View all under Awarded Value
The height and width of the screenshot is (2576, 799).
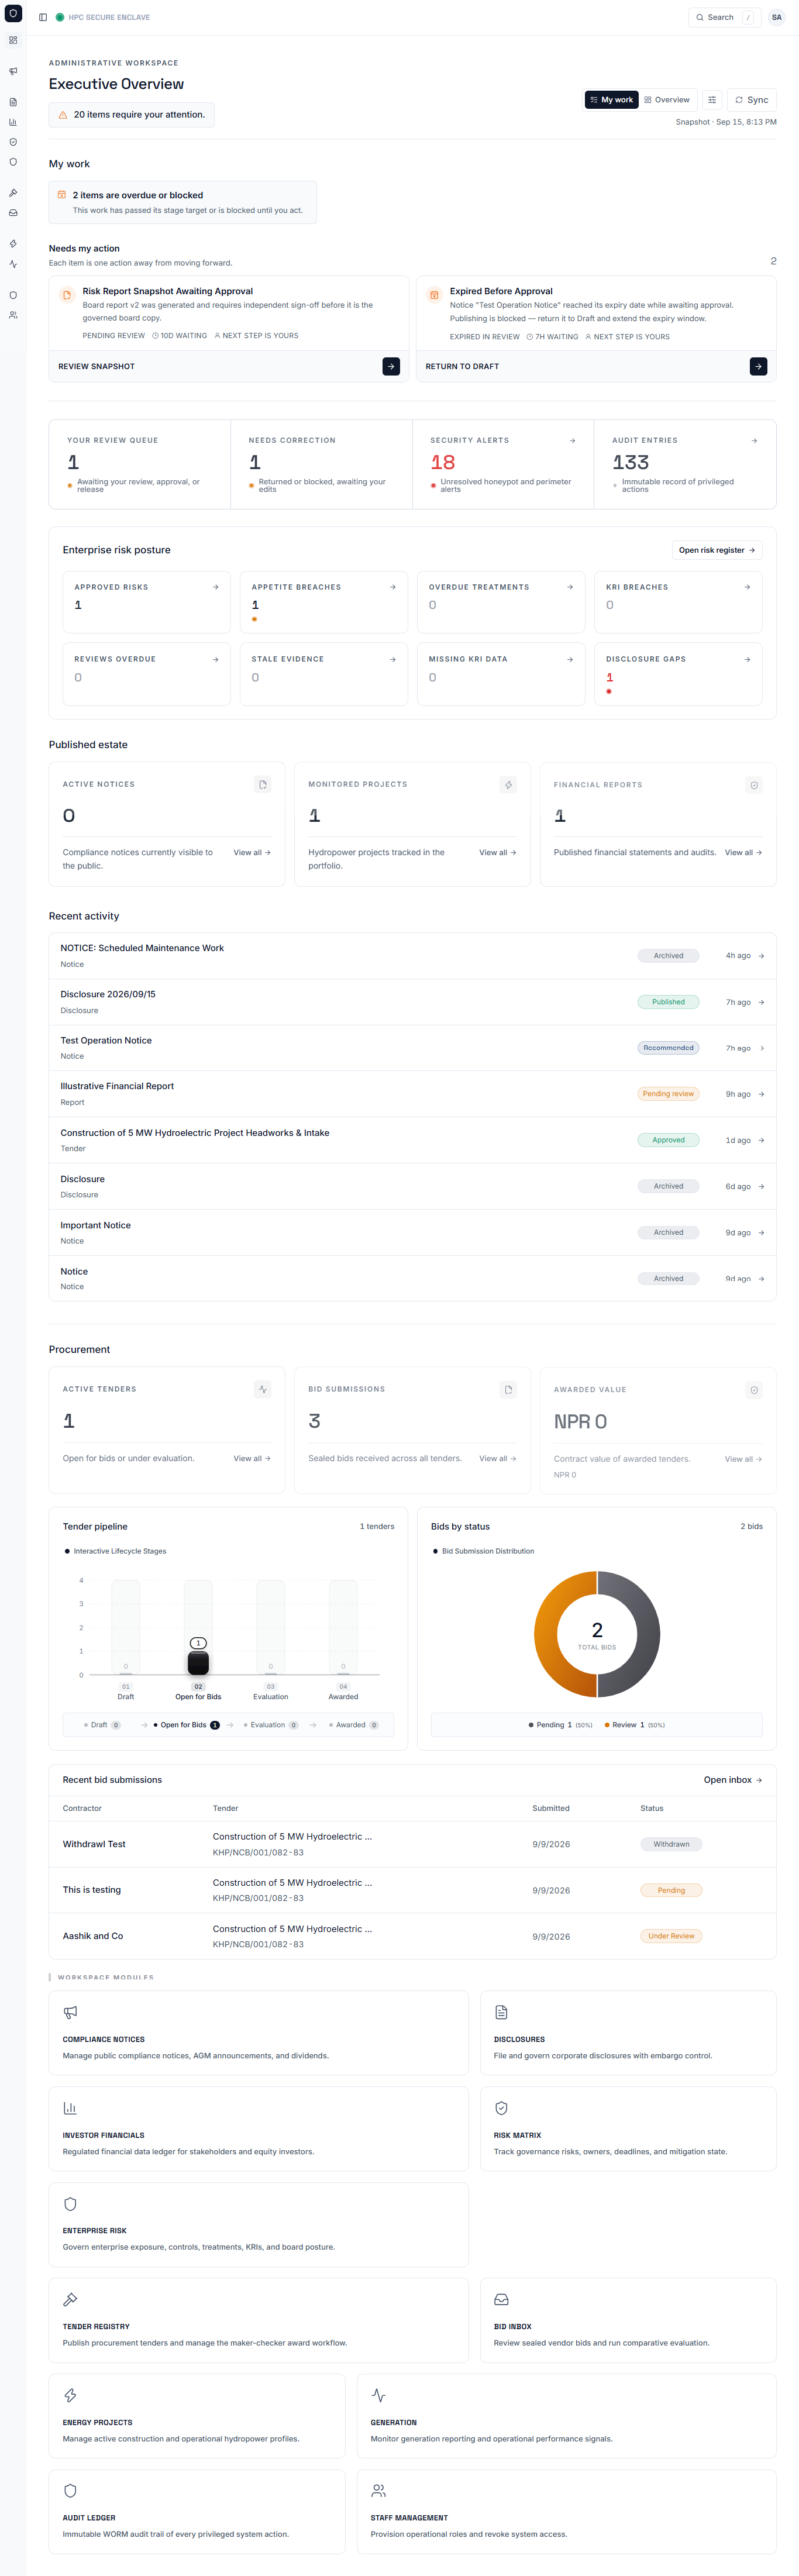click(x=743, y=1459)
